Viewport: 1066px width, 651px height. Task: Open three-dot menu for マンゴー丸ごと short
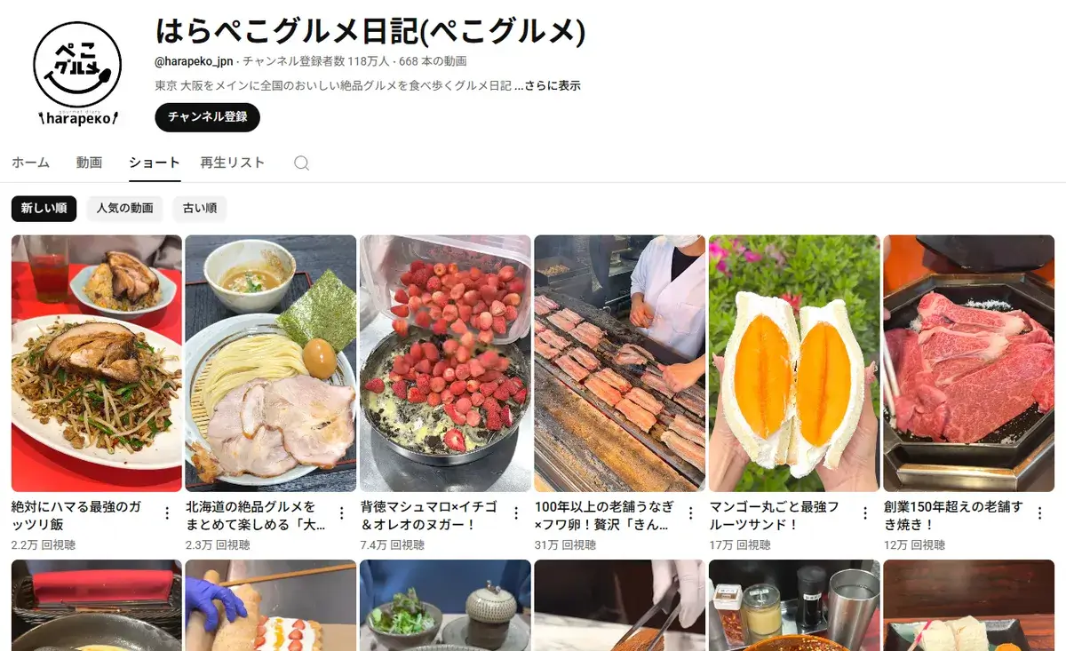[x=865, y=513]
